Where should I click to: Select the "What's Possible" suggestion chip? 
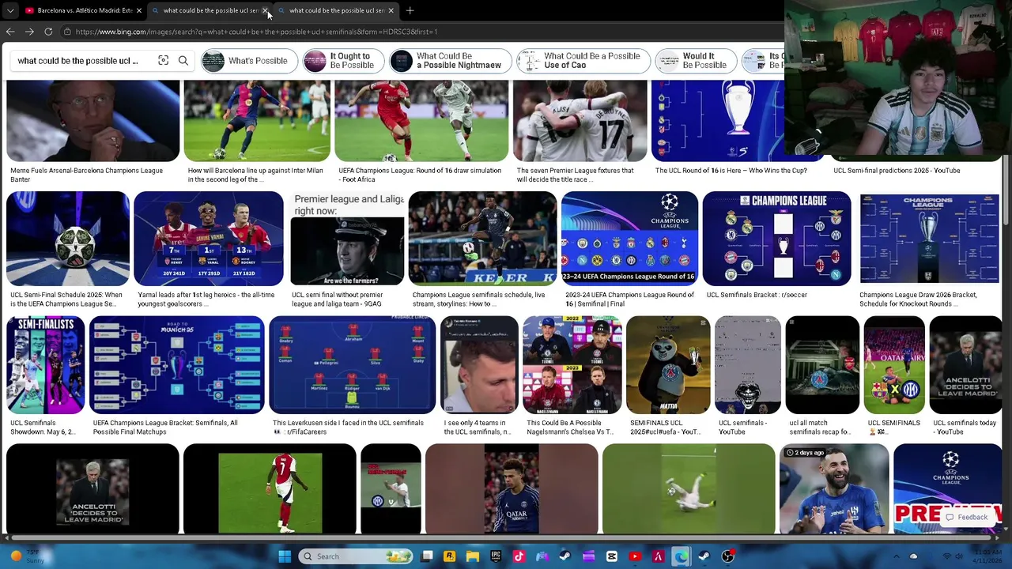point(249,61)
